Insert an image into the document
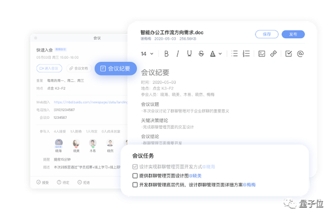This screenshot has width=334, height=218. [x=262, y=53]
